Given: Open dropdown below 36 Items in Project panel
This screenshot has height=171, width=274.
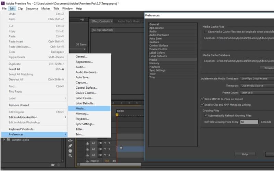Looking at the screenshot, I should click(78, 49).
